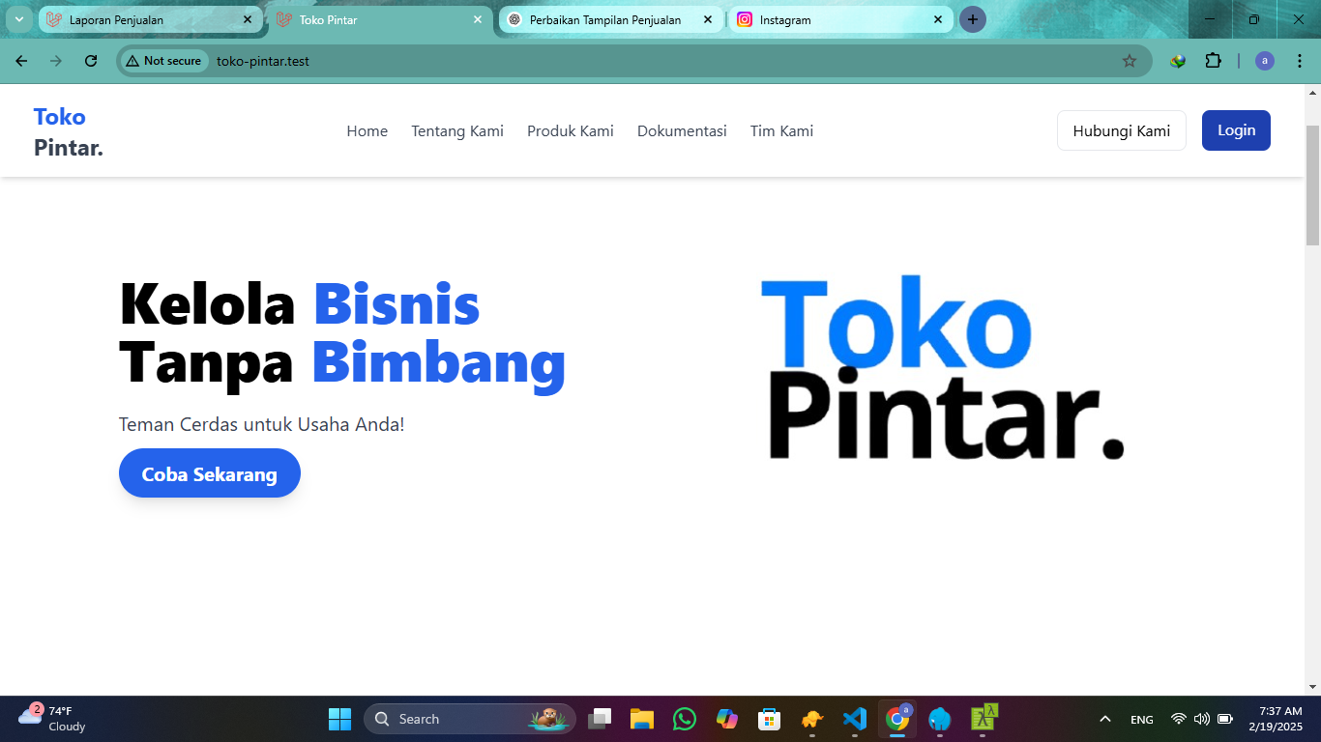
Task: Click the colorful extension icon near the star
Action: 1178,61
